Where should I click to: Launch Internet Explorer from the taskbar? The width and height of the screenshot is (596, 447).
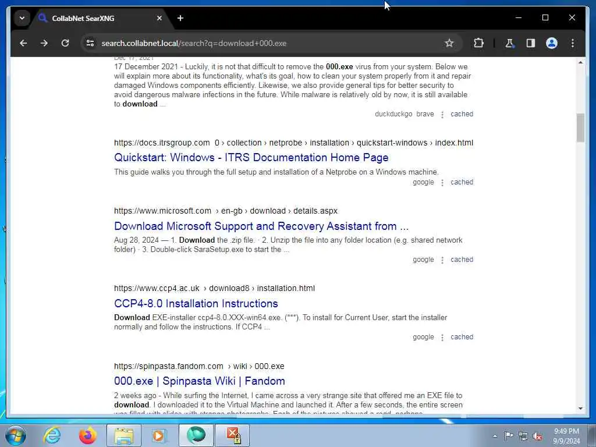(52, 435)
